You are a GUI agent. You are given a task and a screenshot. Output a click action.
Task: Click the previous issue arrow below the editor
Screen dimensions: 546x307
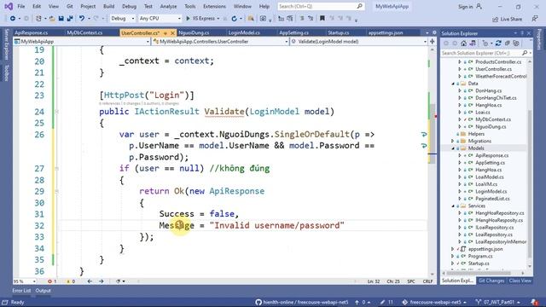[x=90, y=281]
